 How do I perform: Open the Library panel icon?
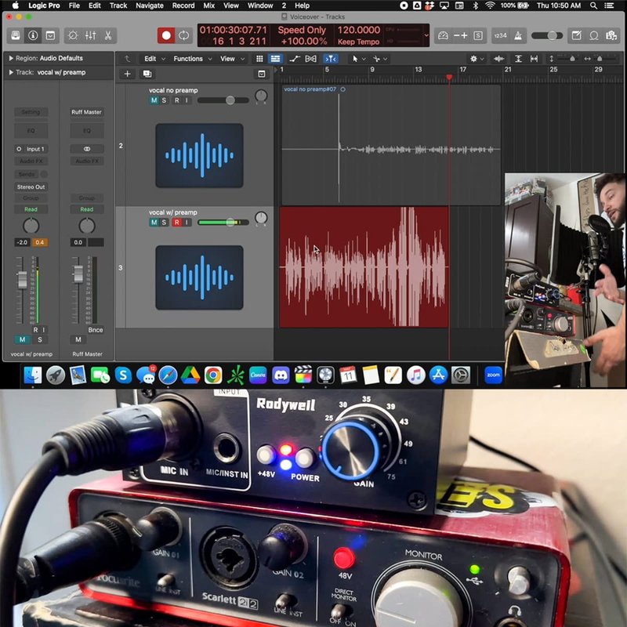(x=16, y=35)
